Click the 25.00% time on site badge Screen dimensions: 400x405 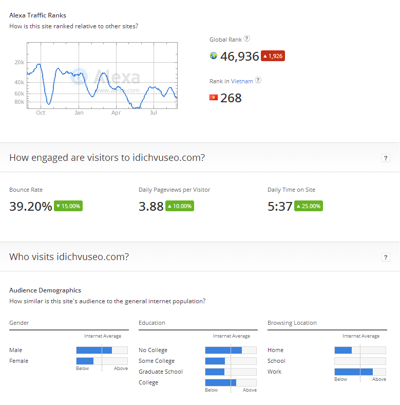309,206
